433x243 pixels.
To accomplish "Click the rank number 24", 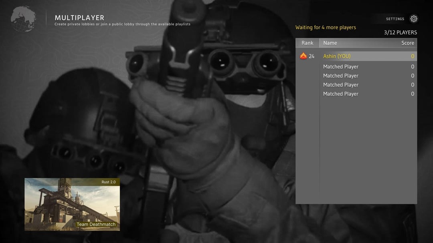I will click(312, 56).
